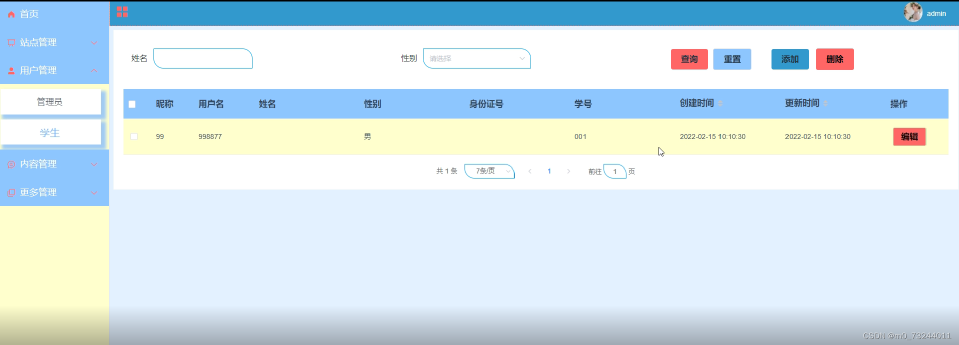The height and width of the screenshot is (345, 959).
Task: Go to previous page arrow
Action: coord(530,171)
